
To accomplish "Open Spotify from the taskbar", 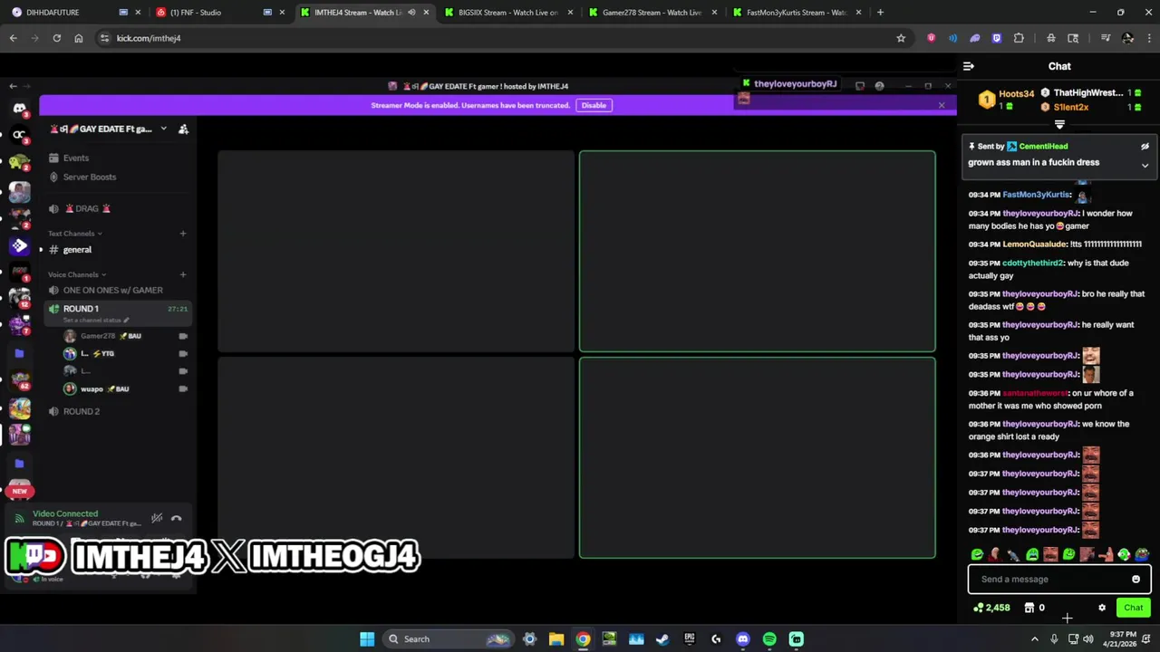I will 769,639.
